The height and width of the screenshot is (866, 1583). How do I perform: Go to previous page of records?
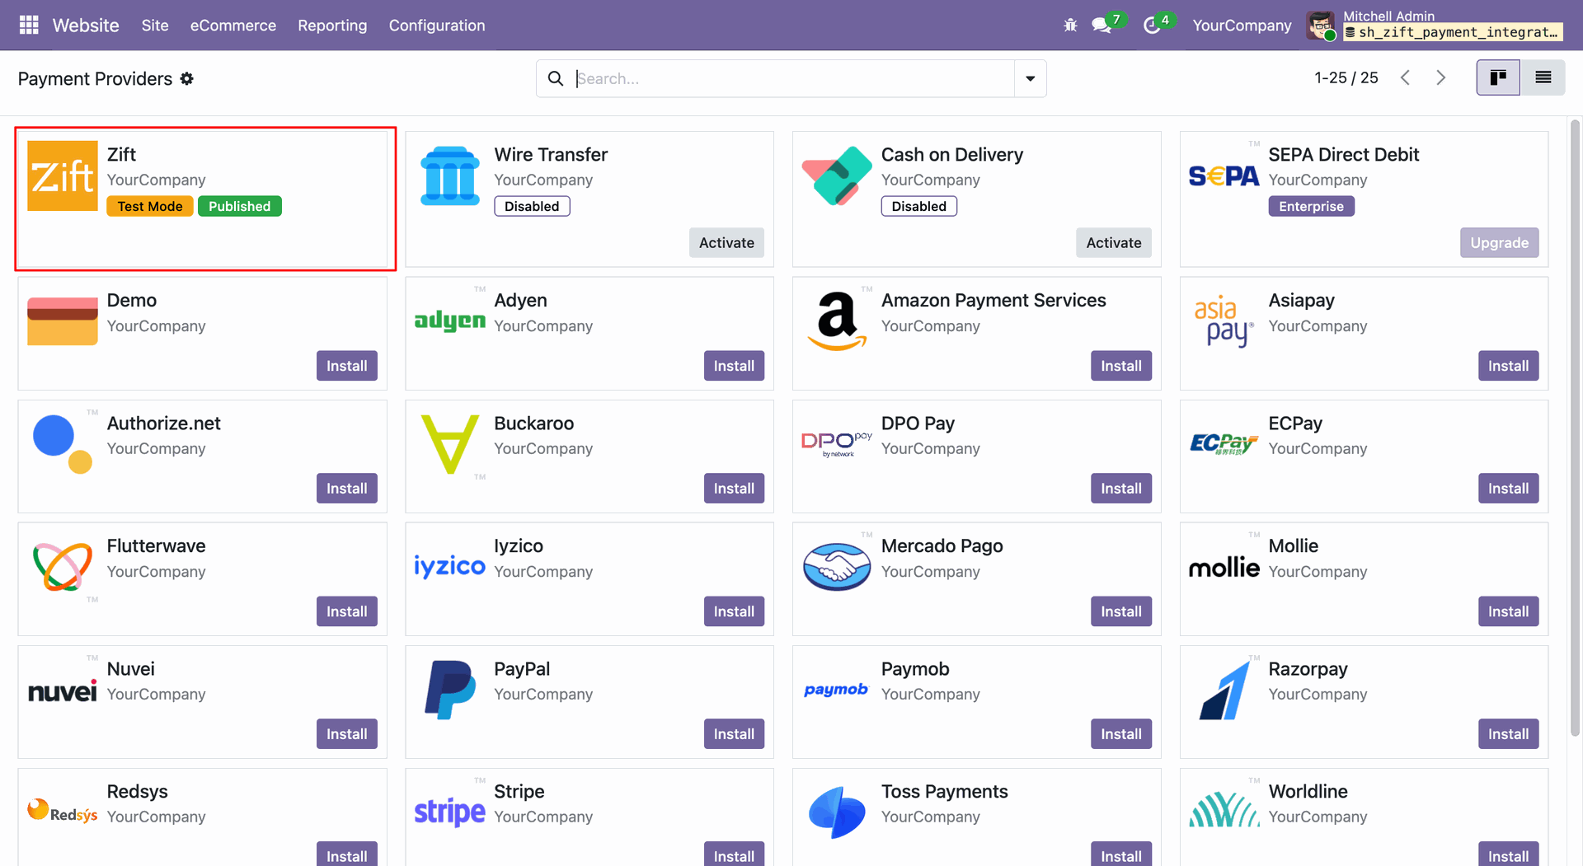pos(1406,77)
